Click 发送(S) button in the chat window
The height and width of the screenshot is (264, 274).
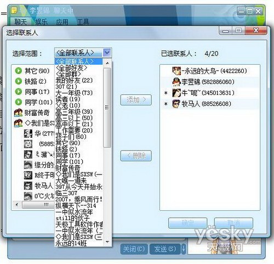165,249
